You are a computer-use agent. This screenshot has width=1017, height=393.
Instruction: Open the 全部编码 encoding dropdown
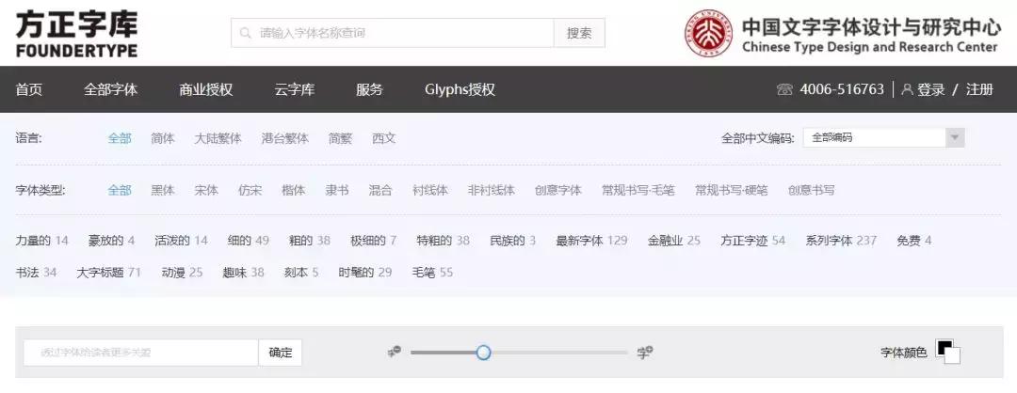click(883, 138)
